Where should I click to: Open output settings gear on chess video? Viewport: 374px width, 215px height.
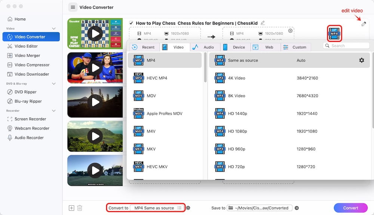coord(290,31)
